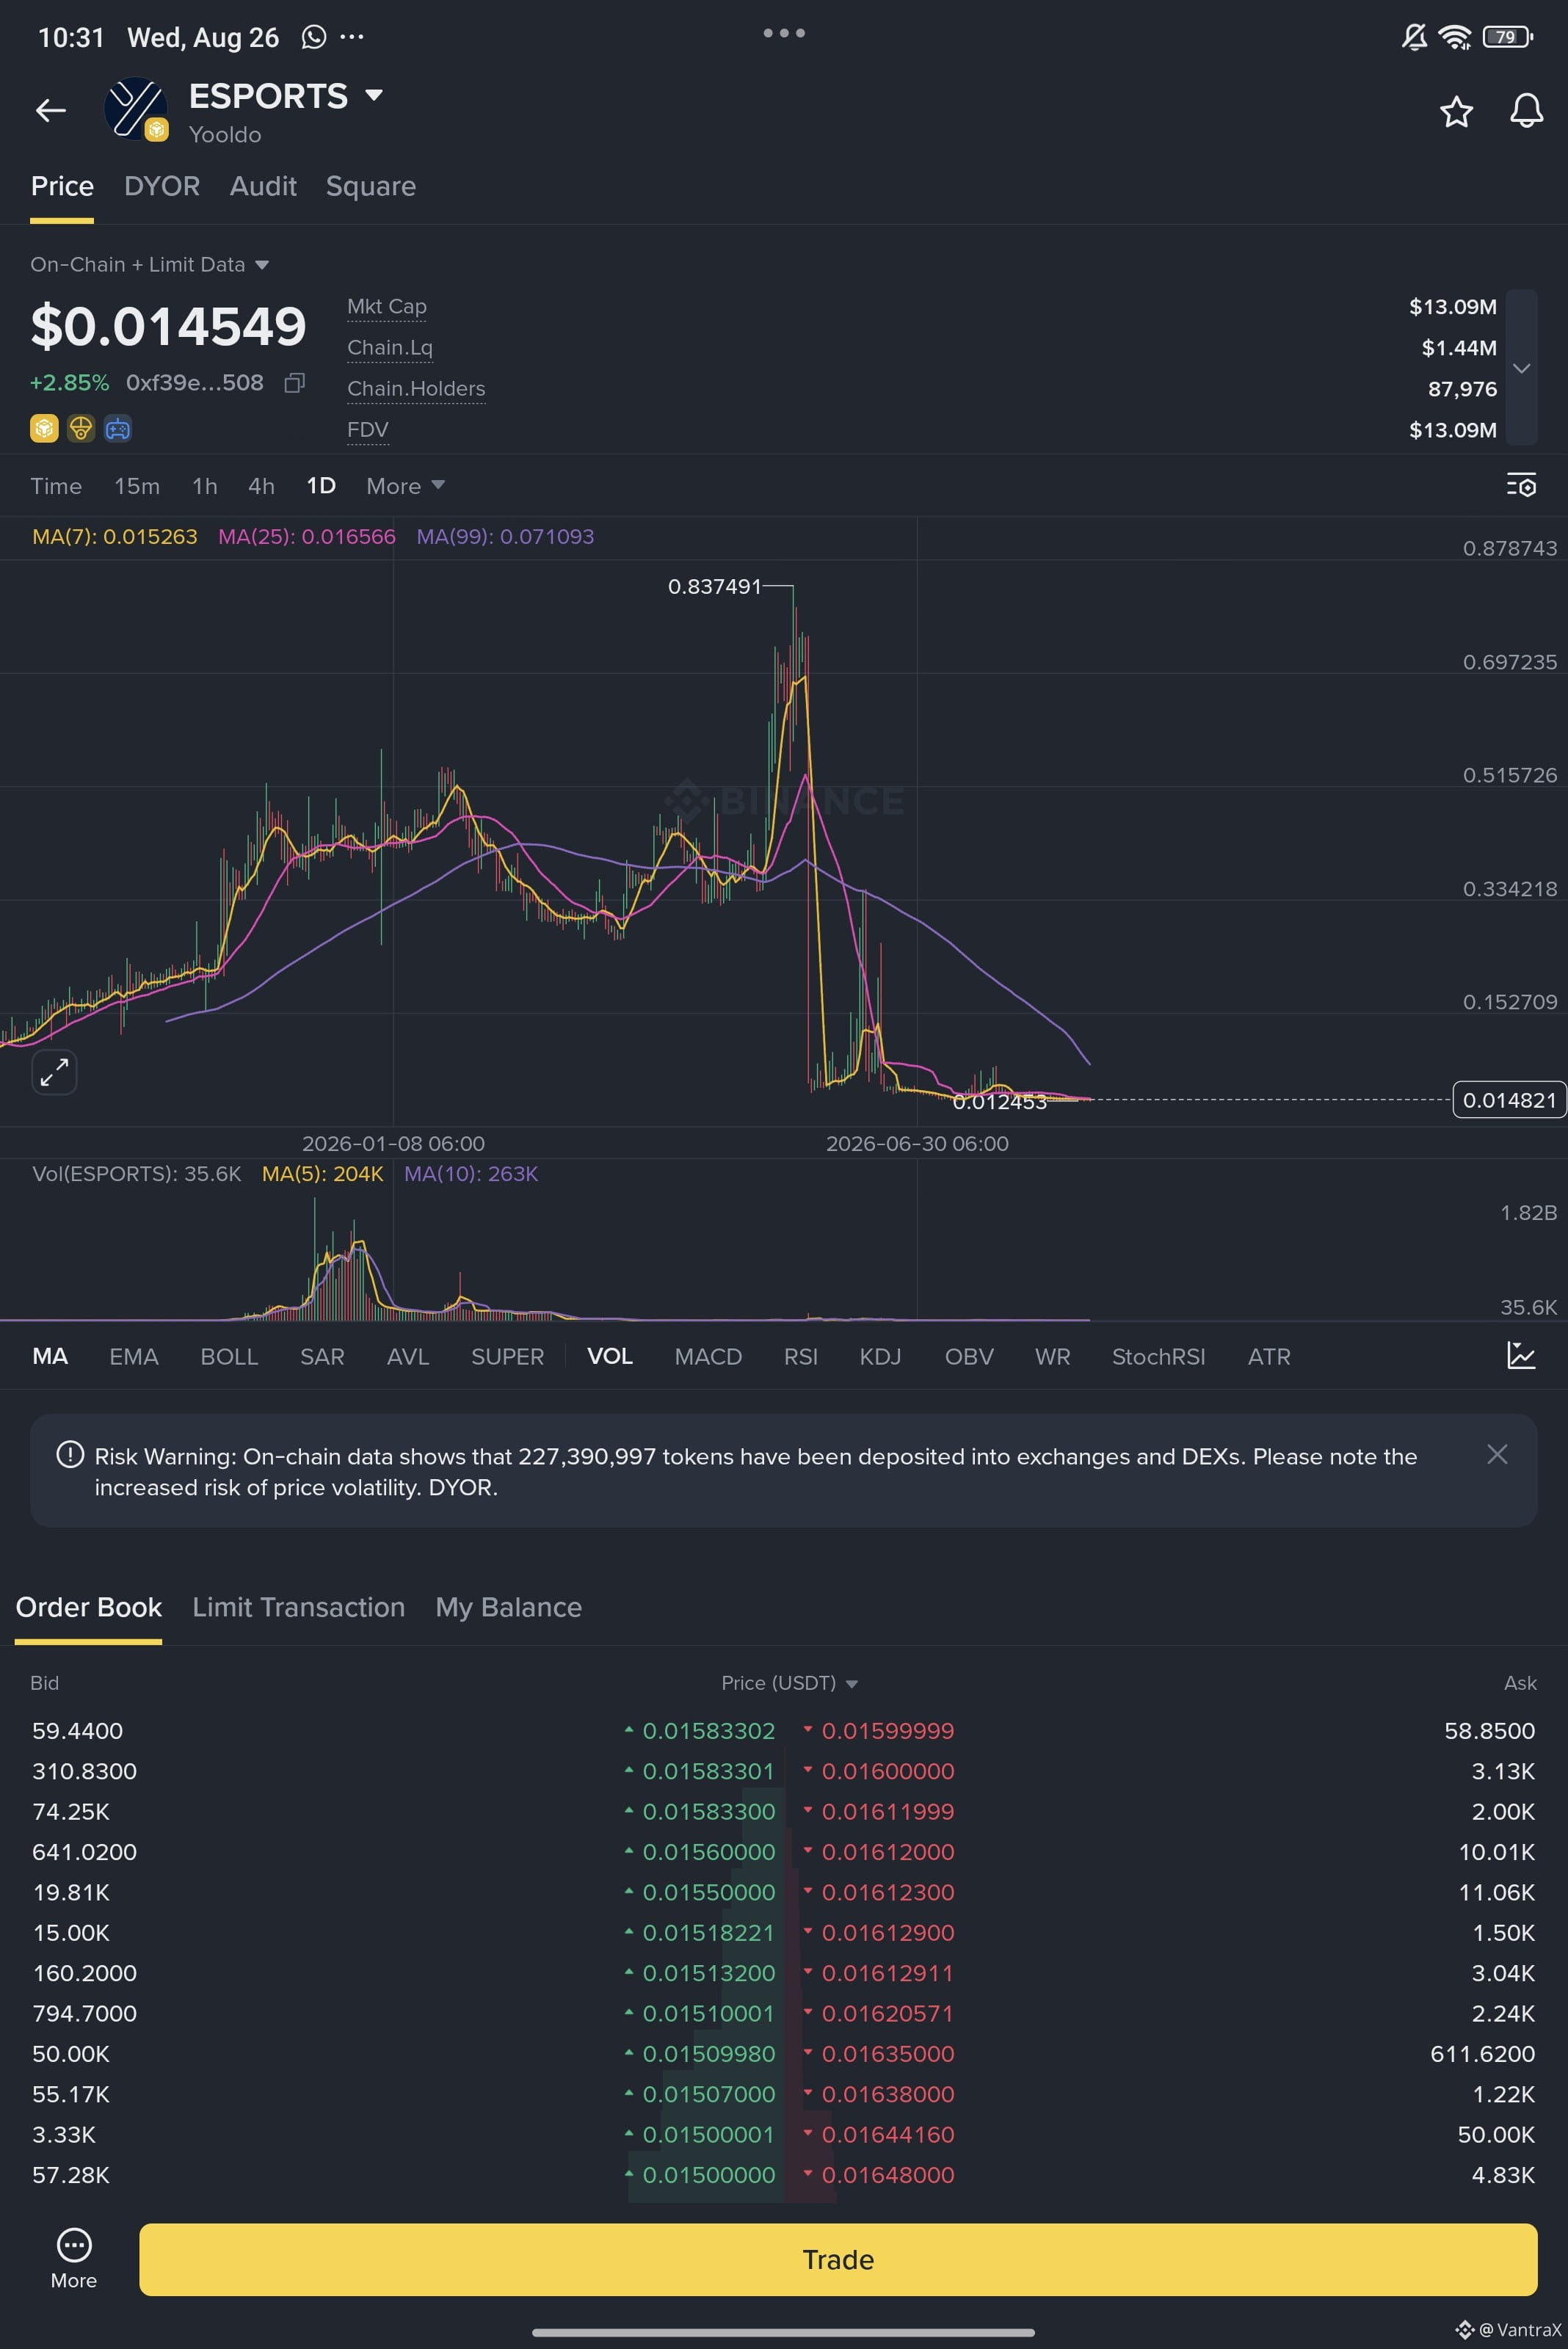Tap the info icon in Risk Warning

[x=70, y=1454]
